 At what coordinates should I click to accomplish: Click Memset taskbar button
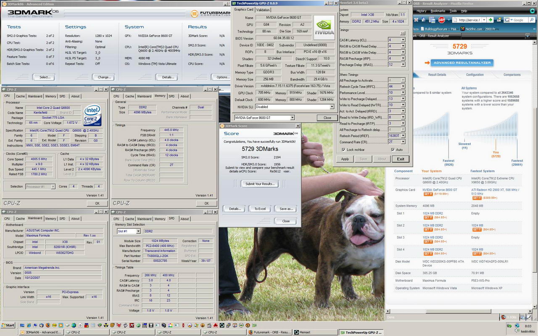(x=316, y=332)
